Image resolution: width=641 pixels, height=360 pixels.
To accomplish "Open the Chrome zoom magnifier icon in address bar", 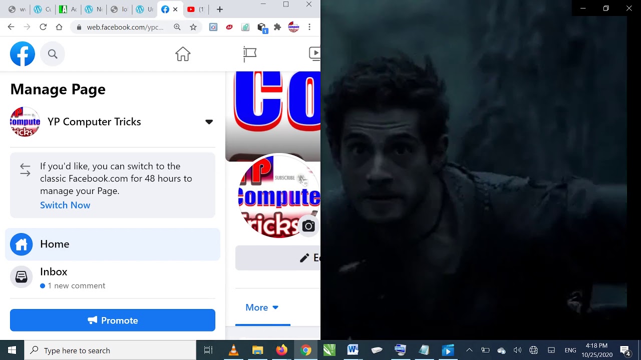I will coord(177,27).
